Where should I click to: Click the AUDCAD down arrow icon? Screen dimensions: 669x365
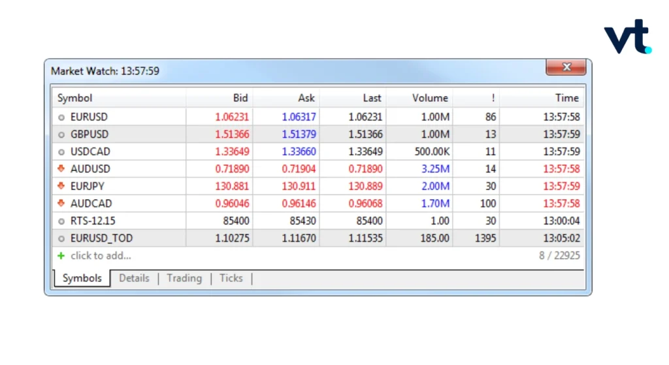pos(61,203)
